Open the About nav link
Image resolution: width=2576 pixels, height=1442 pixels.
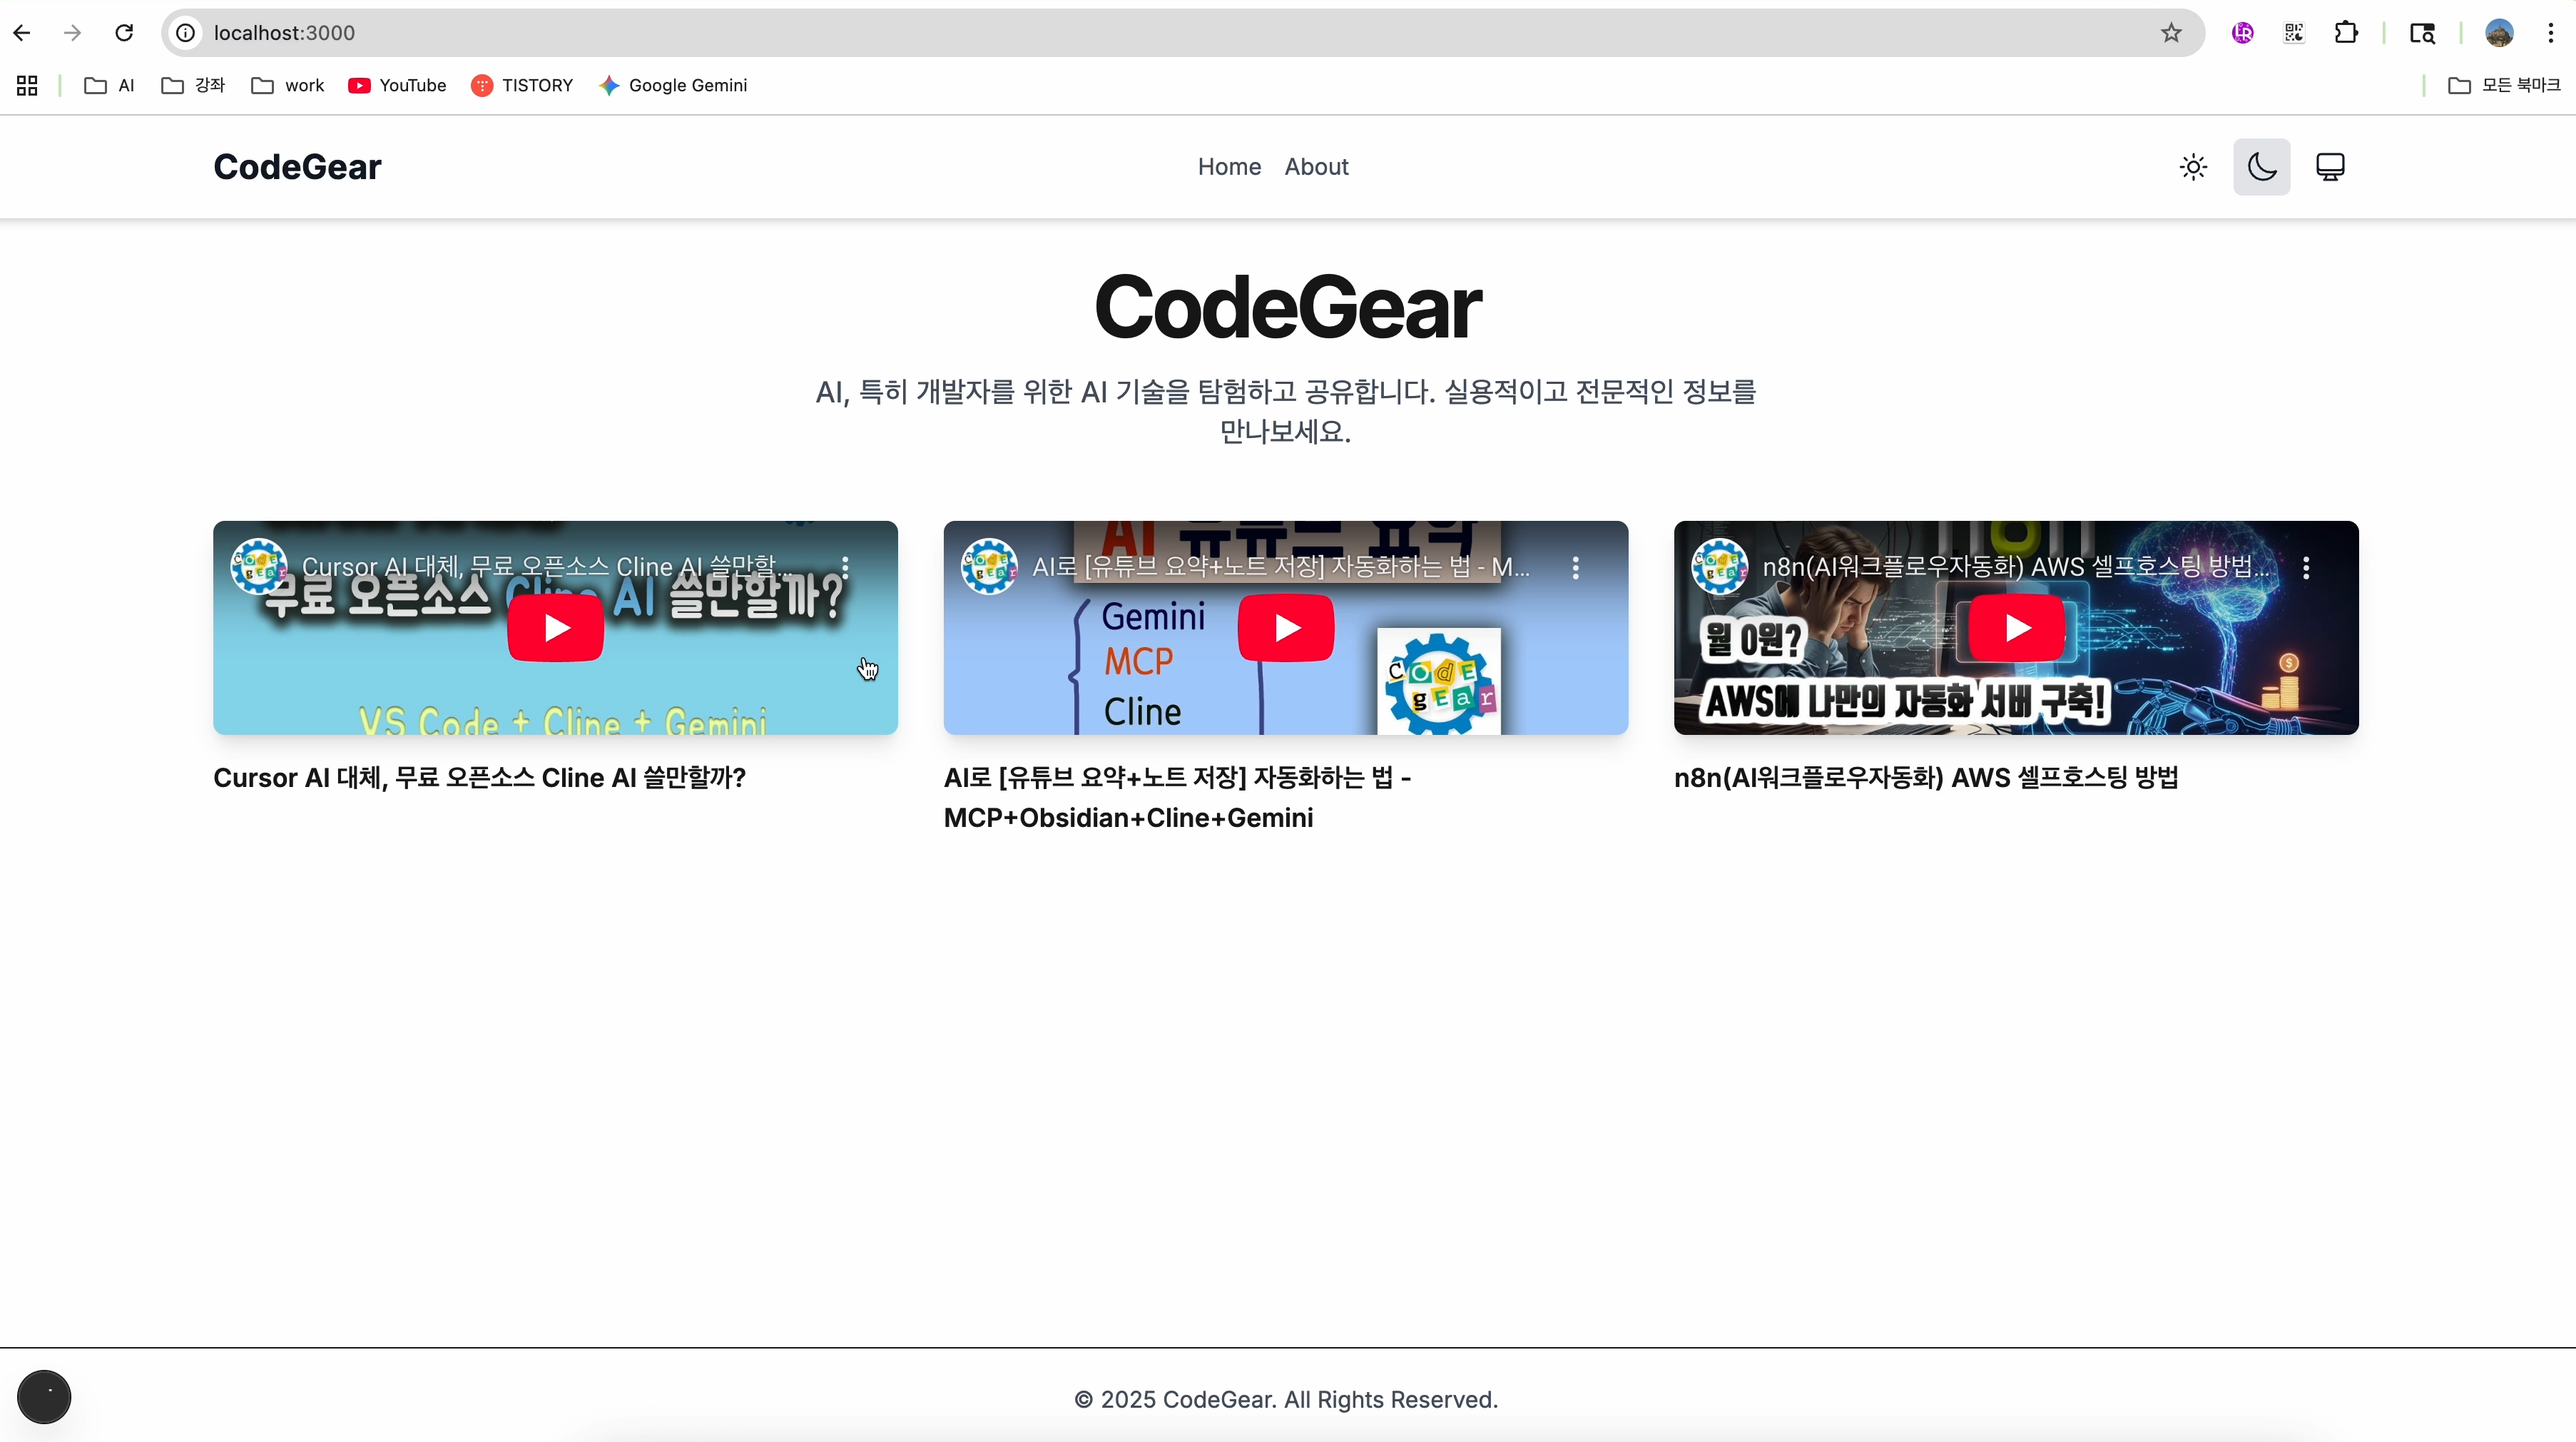(1316, 167)
